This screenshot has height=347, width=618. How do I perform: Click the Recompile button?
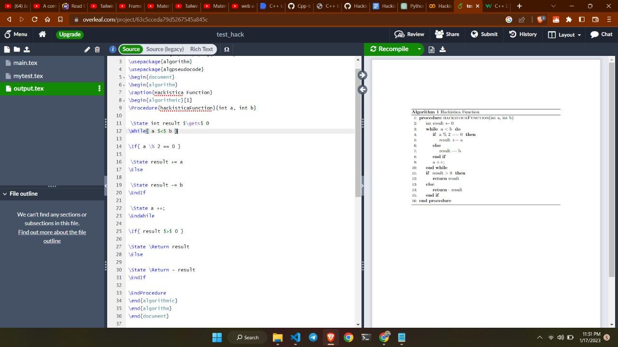[389, 49]
